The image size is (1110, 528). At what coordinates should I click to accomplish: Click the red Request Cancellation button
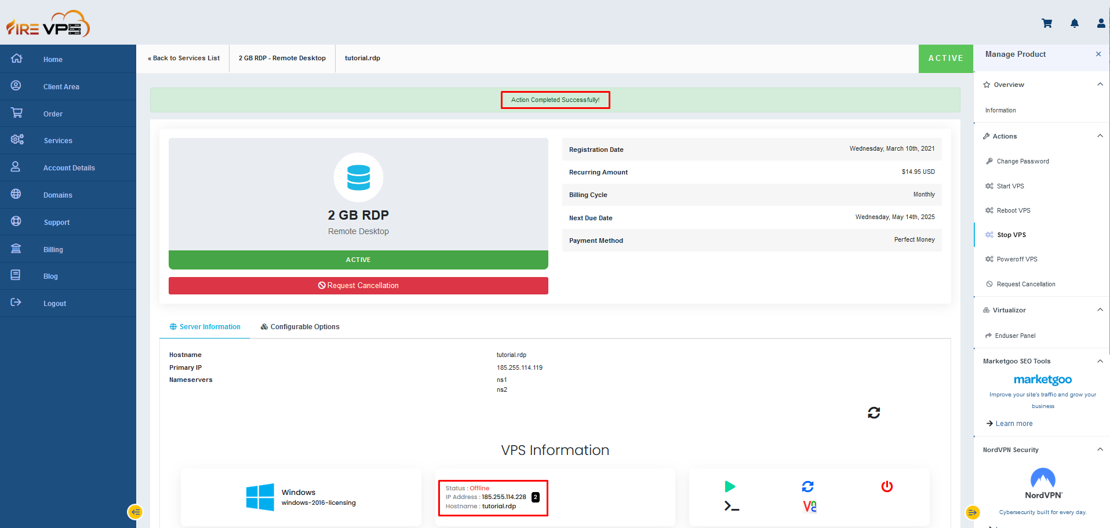click(x=358, y=286)
